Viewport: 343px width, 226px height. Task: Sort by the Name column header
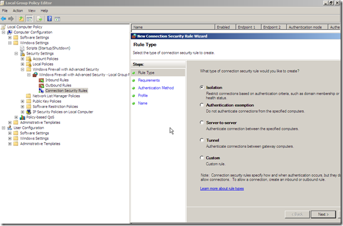coord(173,27)
